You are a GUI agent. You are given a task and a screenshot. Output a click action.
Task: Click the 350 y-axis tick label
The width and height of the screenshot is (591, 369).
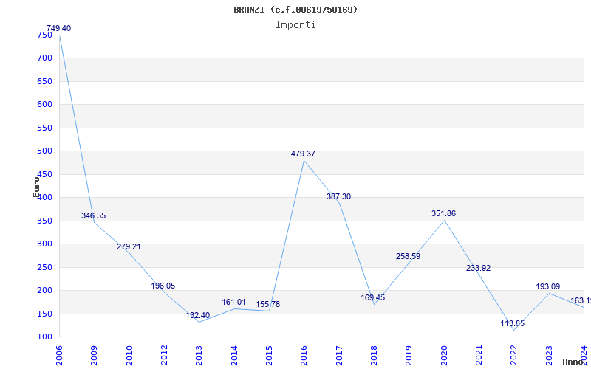(44, 221)
